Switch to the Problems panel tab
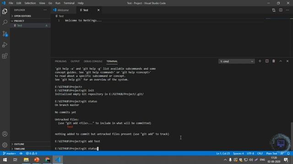This screenshot has height=164, width=293. (x=60, y=61)
